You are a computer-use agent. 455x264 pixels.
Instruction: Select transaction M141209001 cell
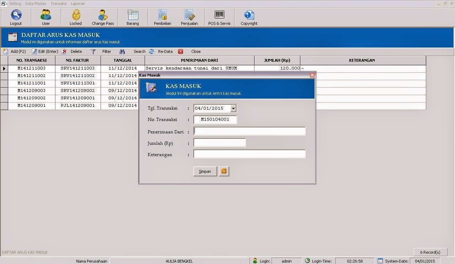coord(32,106)
